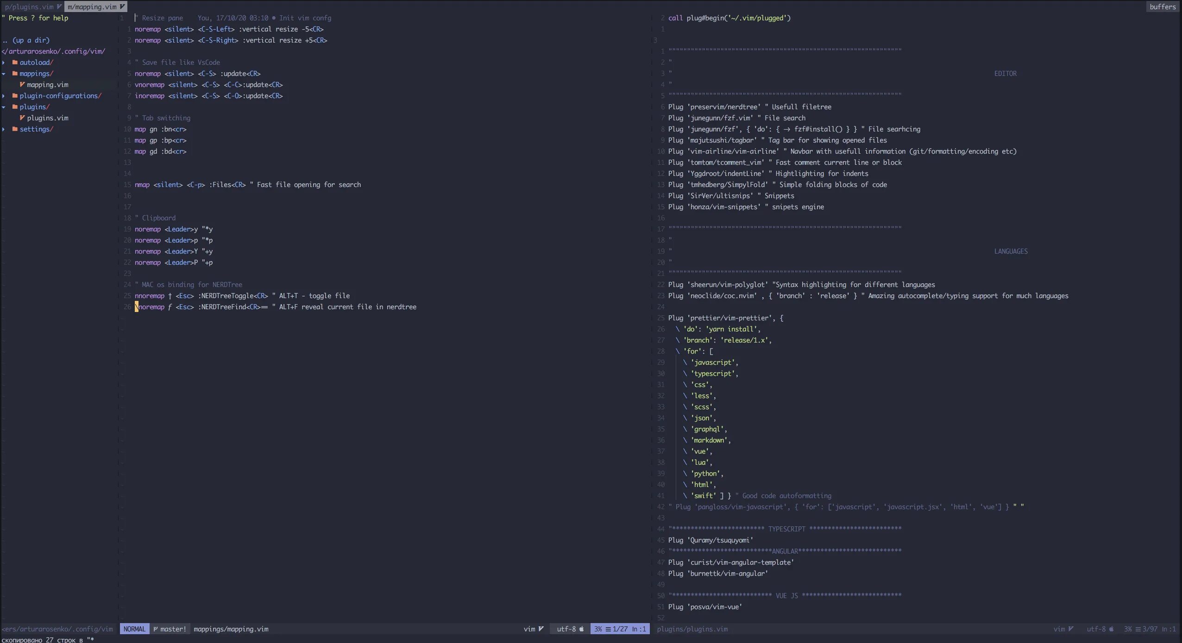1182x643 pixels.
Task: Open plugins.vim from the file tree
Action: coord(47,118)
